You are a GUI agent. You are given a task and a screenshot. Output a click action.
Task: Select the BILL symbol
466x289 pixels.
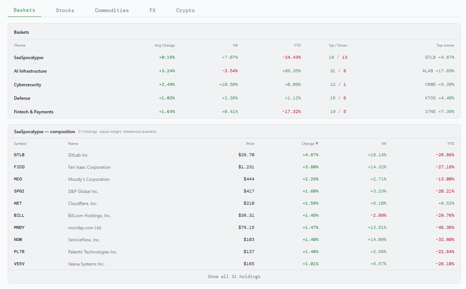(x=19, y=215)
